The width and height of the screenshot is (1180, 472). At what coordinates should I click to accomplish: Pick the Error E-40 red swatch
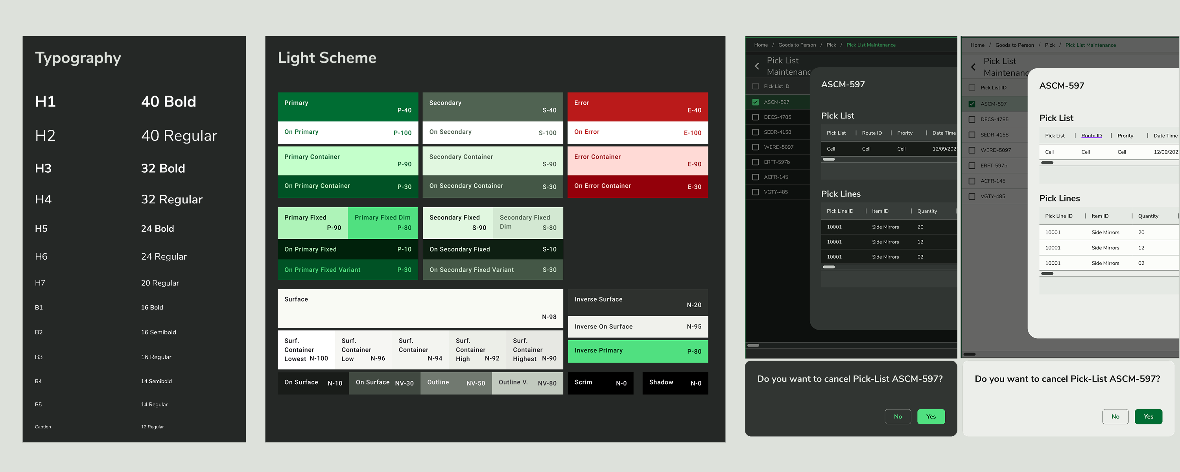tap(637, 107)
